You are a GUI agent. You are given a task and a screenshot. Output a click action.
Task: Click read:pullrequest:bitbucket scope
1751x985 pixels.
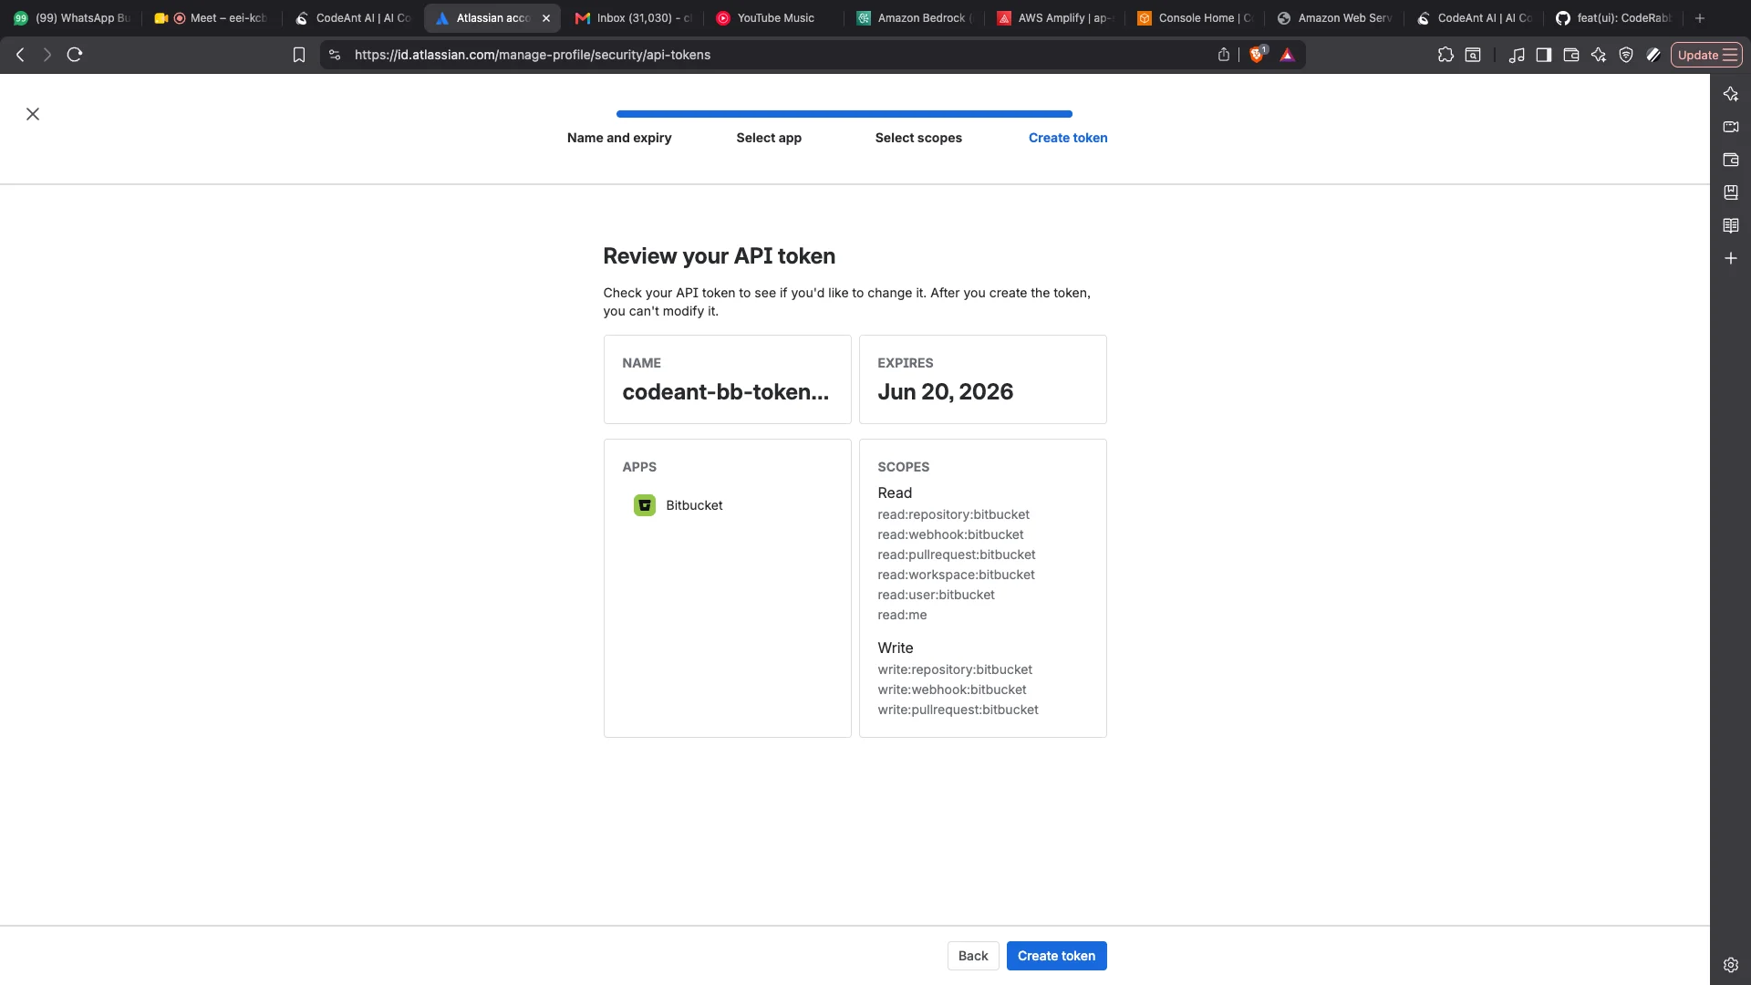(957, 555)
